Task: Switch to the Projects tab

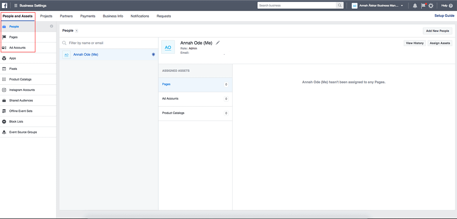Action: [46, 16]
